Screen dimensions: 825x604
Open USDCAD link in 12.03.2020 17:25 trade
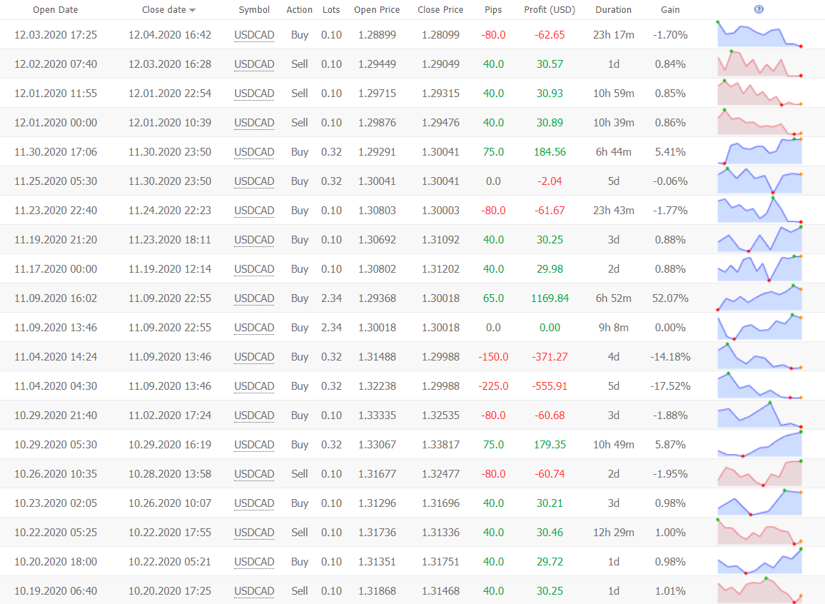tap(254, 35)
